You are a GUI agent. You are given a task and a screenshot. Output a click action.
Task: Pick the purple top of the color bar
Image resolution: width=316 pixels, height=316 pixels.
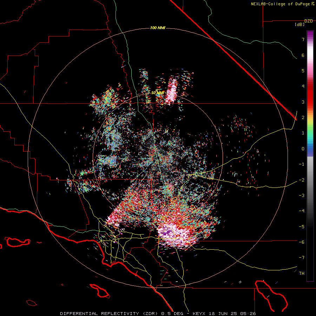pyautogui.click(x=310, y=34)
